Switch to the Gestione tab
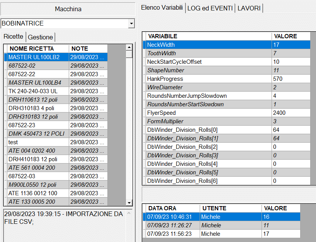 [41, 37]
